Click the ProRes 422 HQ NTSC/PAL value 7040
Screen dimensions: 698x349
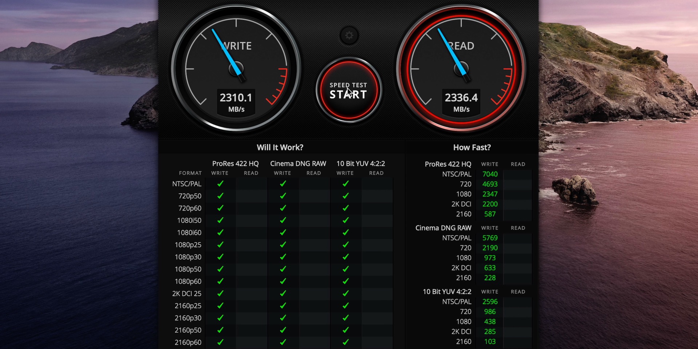click(x=490, y=174)
